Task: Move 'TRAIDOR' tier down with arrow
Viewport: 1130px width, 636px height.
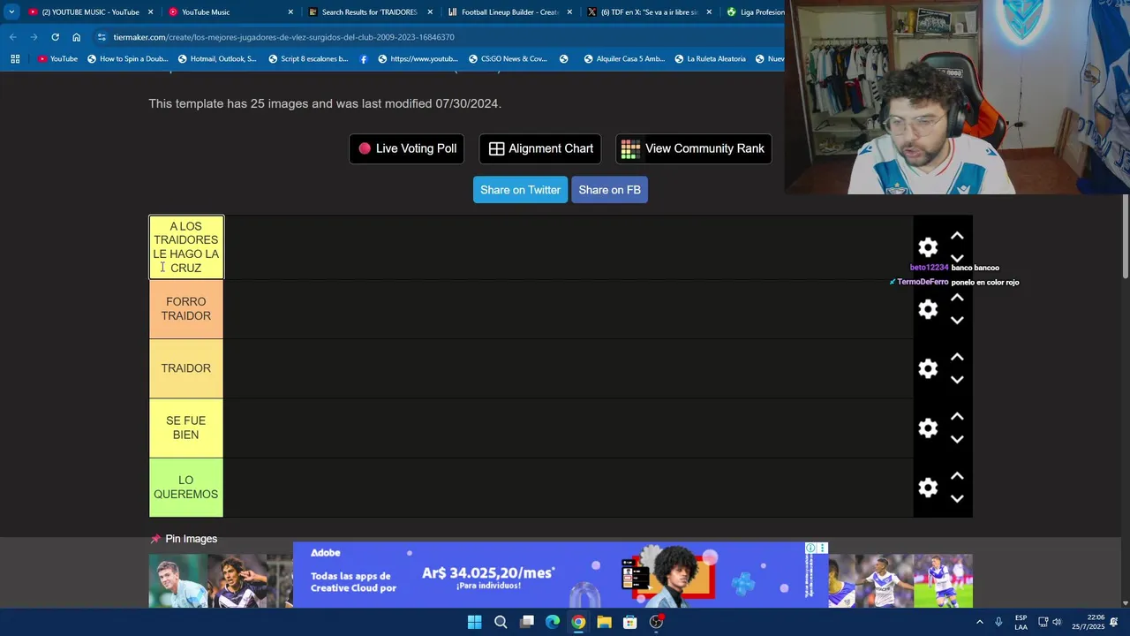Action: pos(957,380)
